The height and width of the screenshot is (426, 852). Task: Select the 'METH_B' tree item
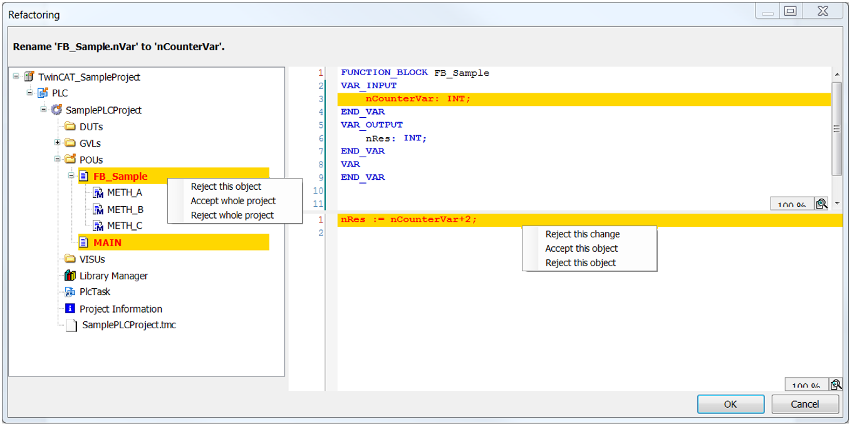click(125, 209)
